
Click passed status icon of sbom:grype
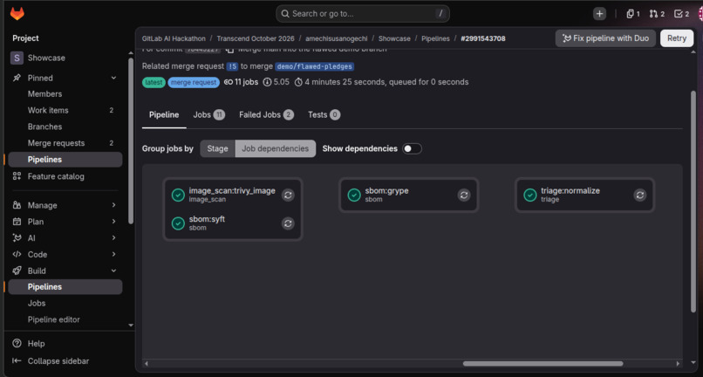coord(354,195)
